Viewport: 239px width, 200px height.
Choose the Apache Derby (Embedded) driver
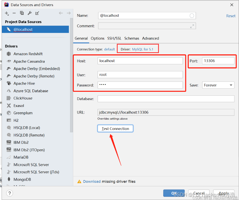36,69
